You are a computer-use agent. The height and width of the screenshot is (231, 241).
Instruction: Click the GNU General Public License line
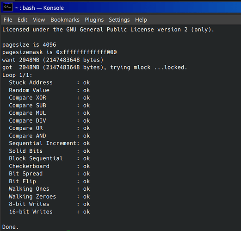(x=108, y=30)
